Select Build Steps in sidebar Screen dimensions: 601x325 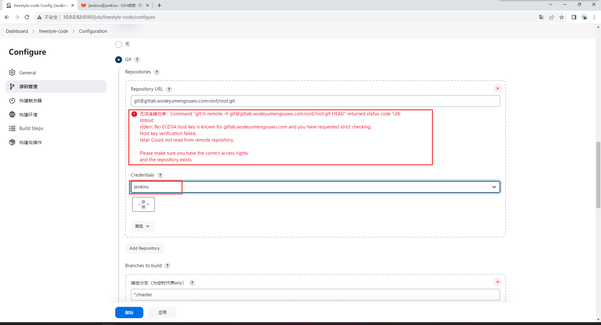pyautogui.click(x=56, y=128)
